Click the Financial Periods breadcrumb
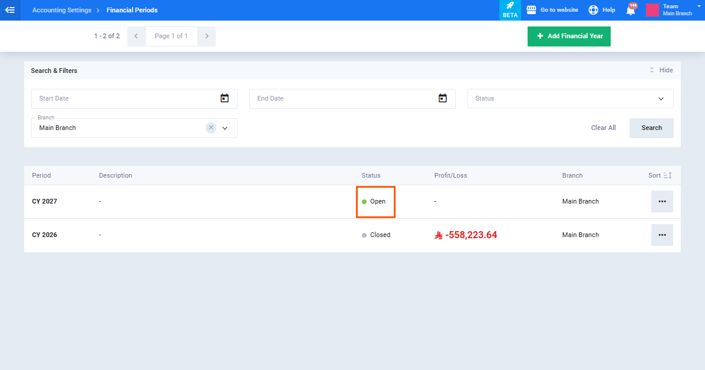Screen dimensions: 705x370 tap(131, 10)
